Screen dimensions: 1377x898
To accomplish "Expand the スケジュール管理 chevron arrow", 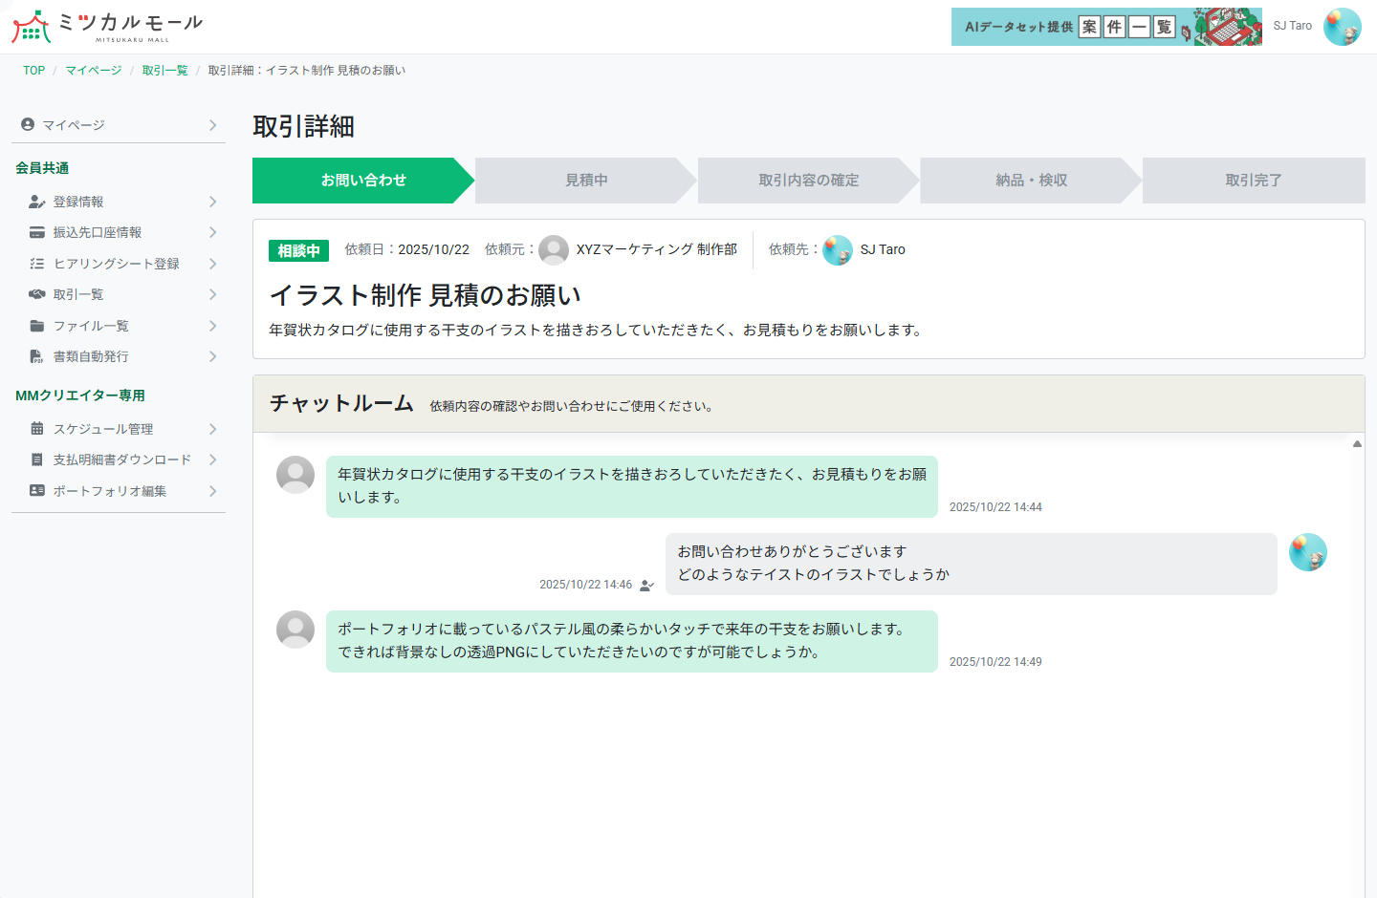I will click(212, 428).
